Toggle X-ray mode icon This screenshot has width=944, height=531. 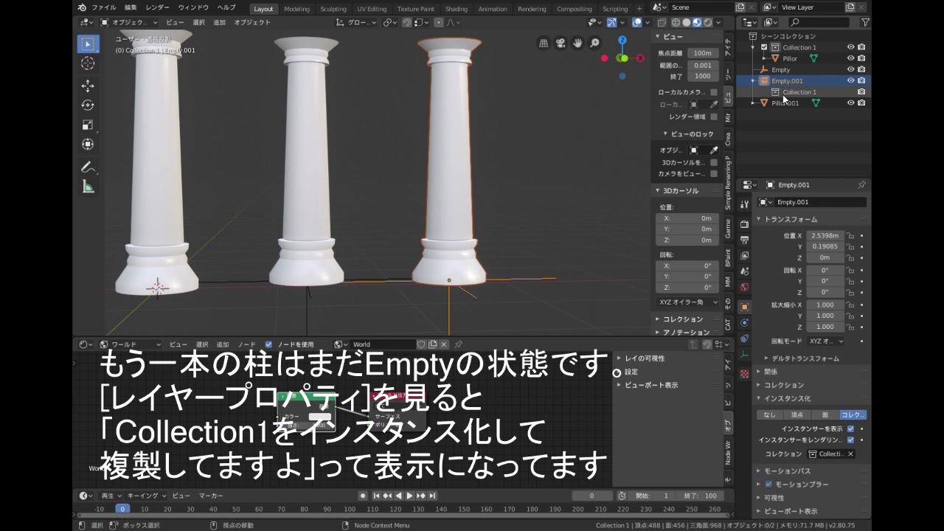(662, 22)
